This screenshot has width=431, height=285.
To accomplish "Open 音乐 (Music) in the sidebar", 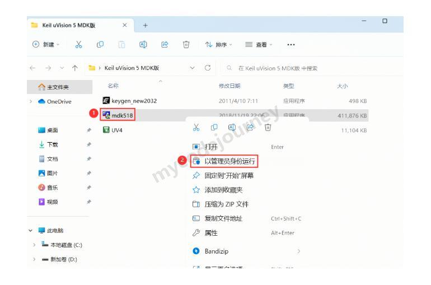I will pos(52,188).
